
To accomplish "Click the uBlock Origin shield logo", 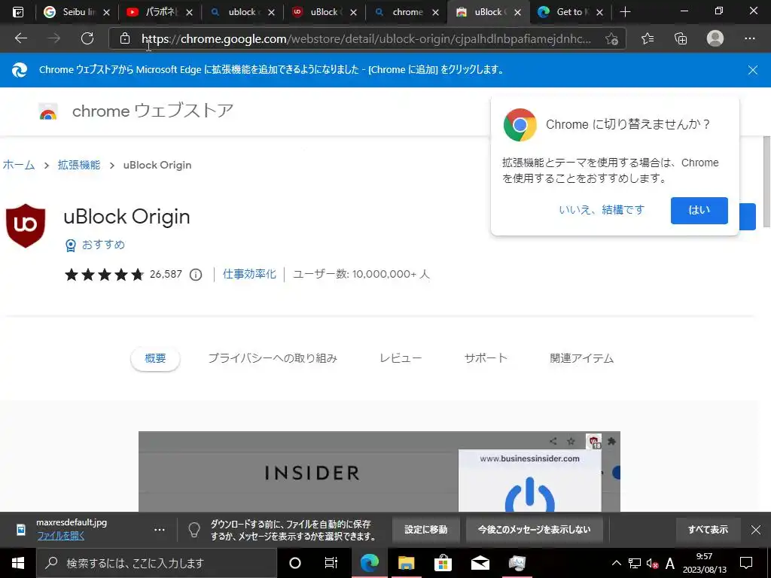I will click(26, 226).
